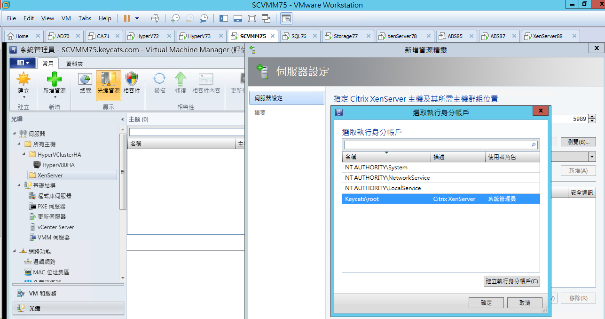Screen dimensions: 605x319
Task: Collapse the 光纖 navigation pane chevron
Action: pos(123,120)
